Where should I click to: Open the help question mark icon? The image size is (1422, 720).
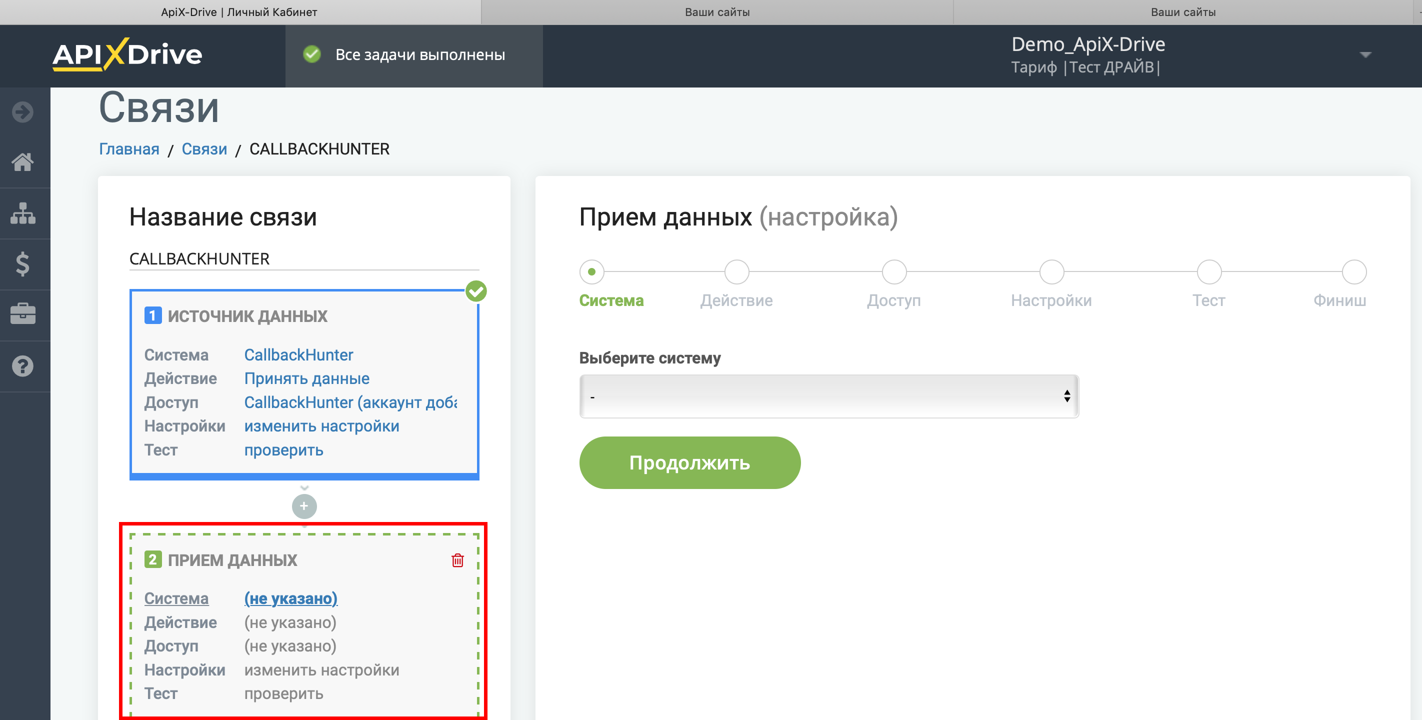click(22, 366)
